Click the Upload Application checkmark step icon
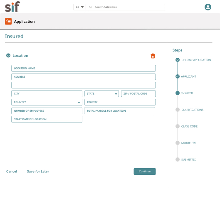The image size is (220, 201). 178,60
